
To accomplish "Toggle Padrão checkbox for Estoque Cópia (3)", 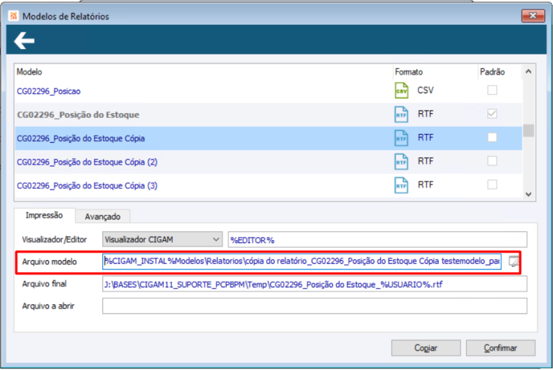I will point(492,184).
